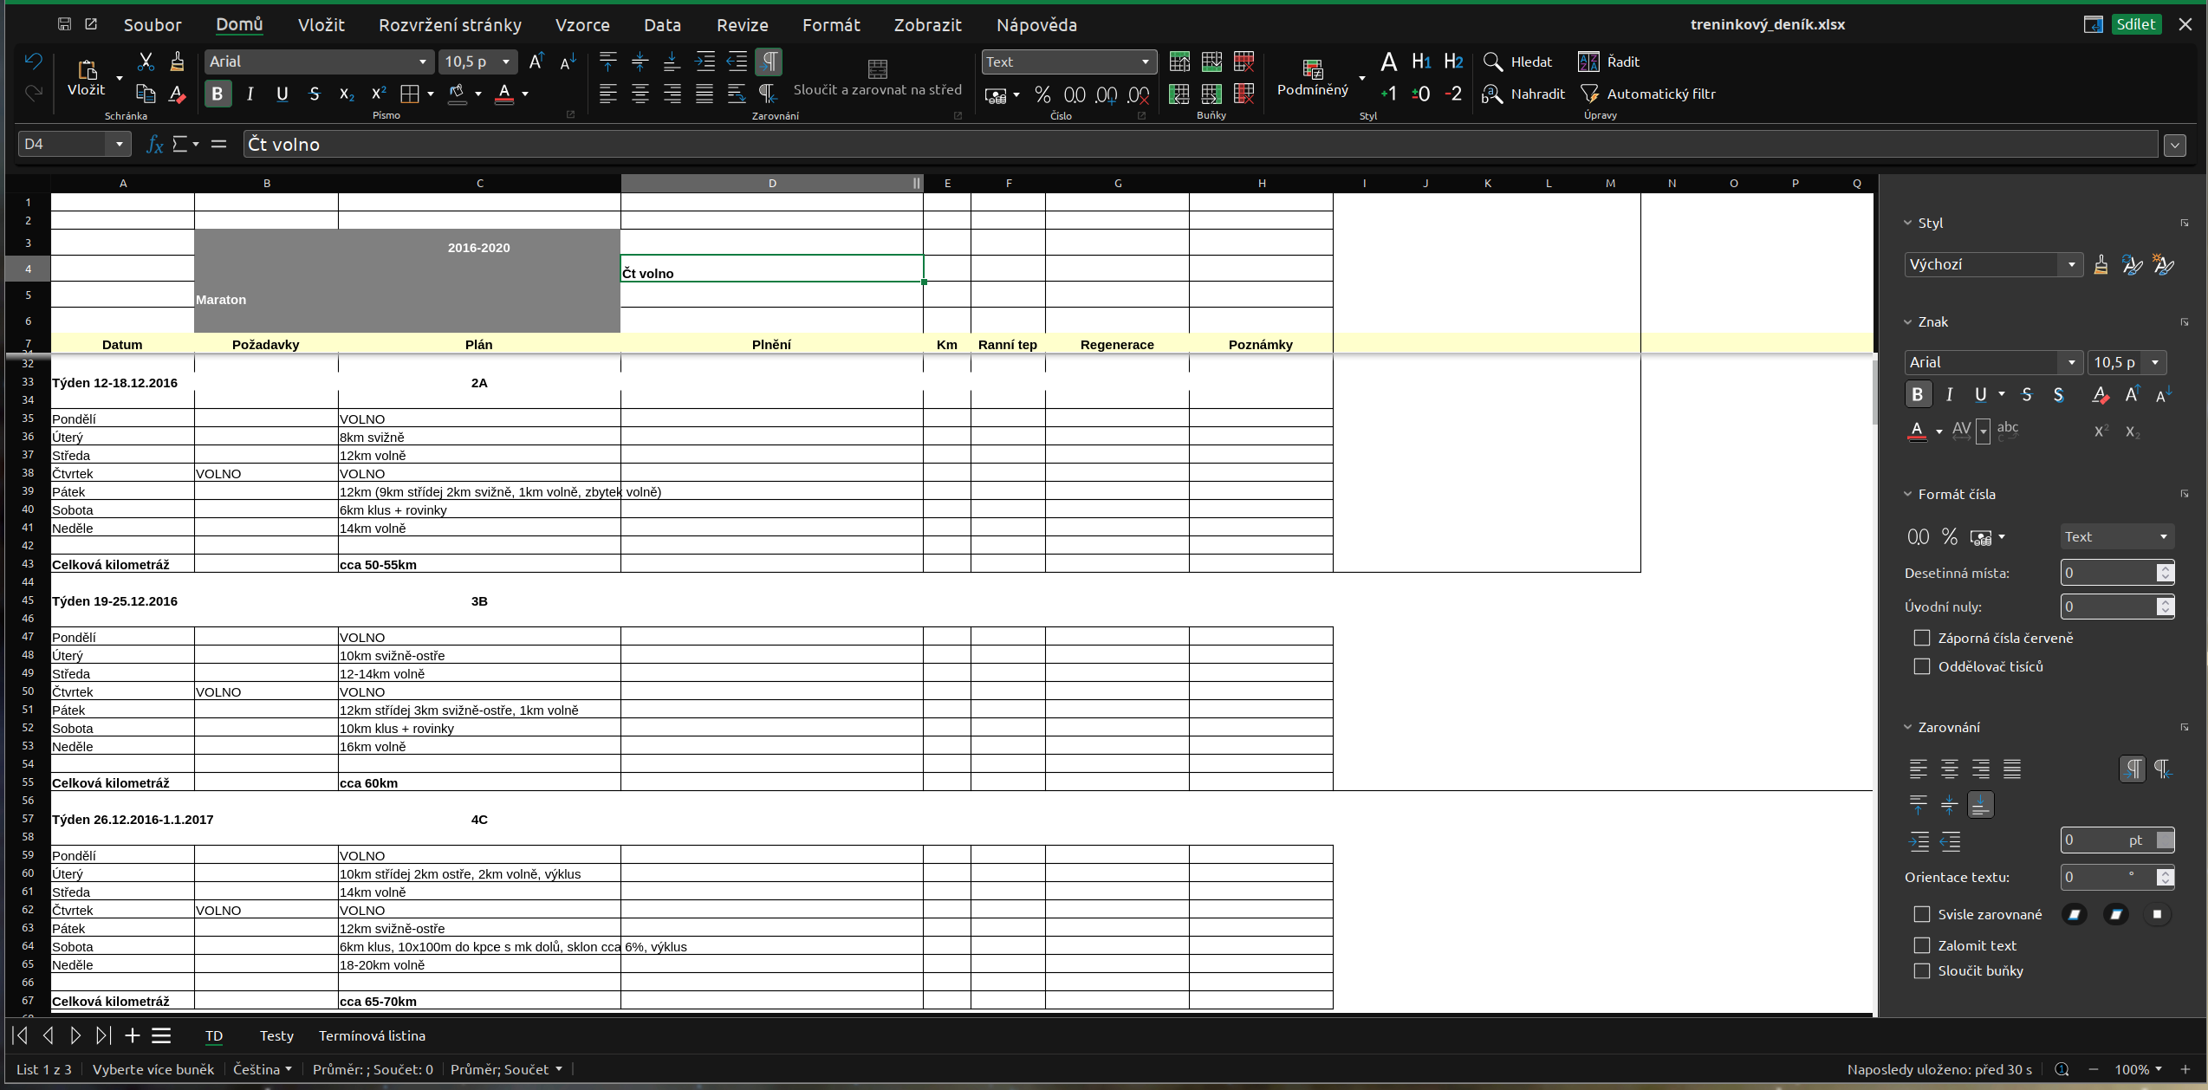Switch to the Termínová listina sheet
Viewport: 2208px width, 1090px height.
click(x=372, y=1035)
